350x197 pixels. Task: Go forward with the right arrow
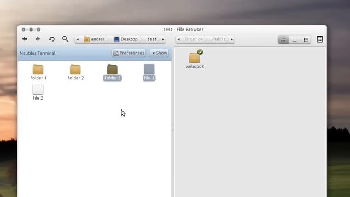38,39
